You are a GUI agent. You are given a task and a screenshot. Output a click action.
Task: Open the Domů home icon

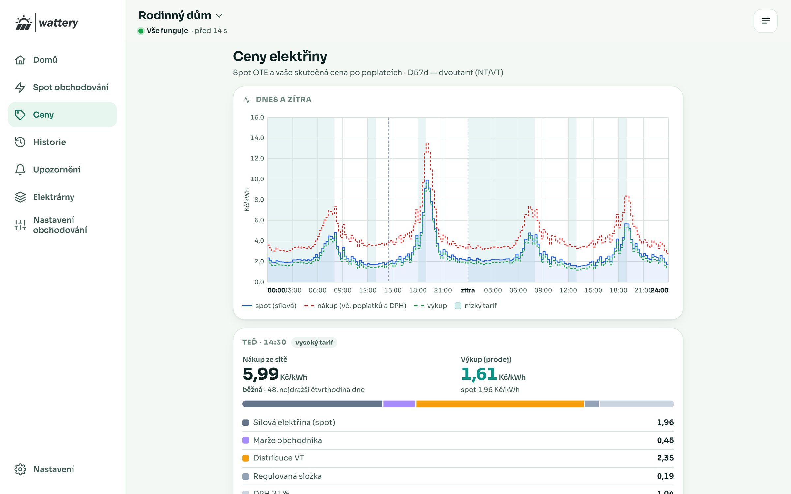pos(20,60)
